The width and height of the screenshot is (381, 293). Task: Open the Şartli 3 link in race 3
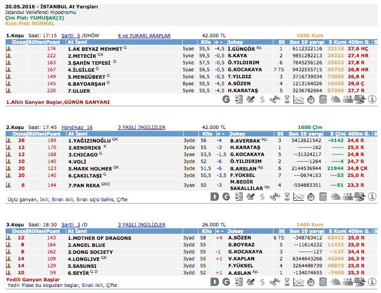(71, 225)
